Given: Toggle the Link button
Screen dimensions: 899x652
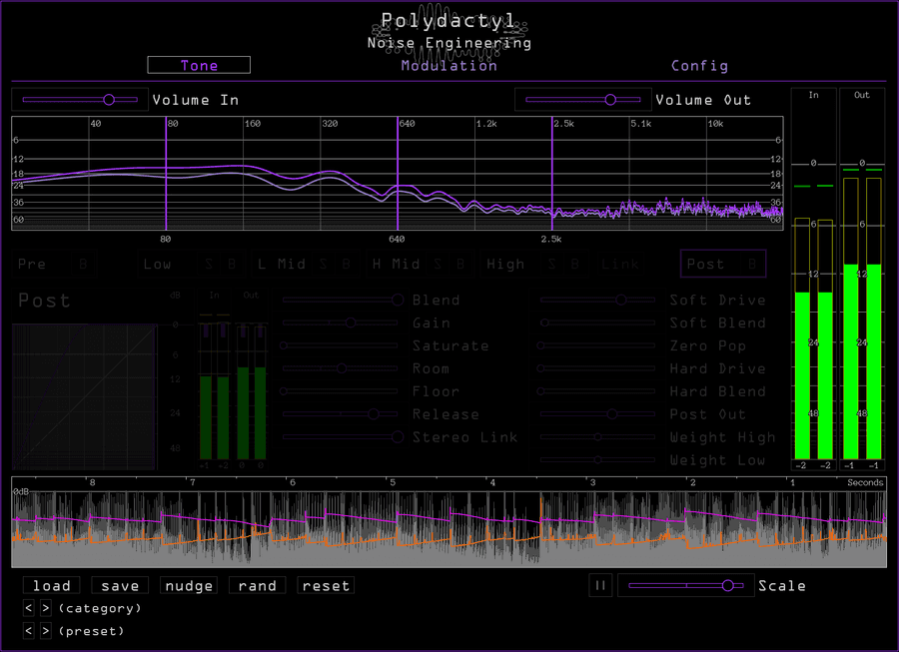Looking at the screenshot, I should point(619,265).
